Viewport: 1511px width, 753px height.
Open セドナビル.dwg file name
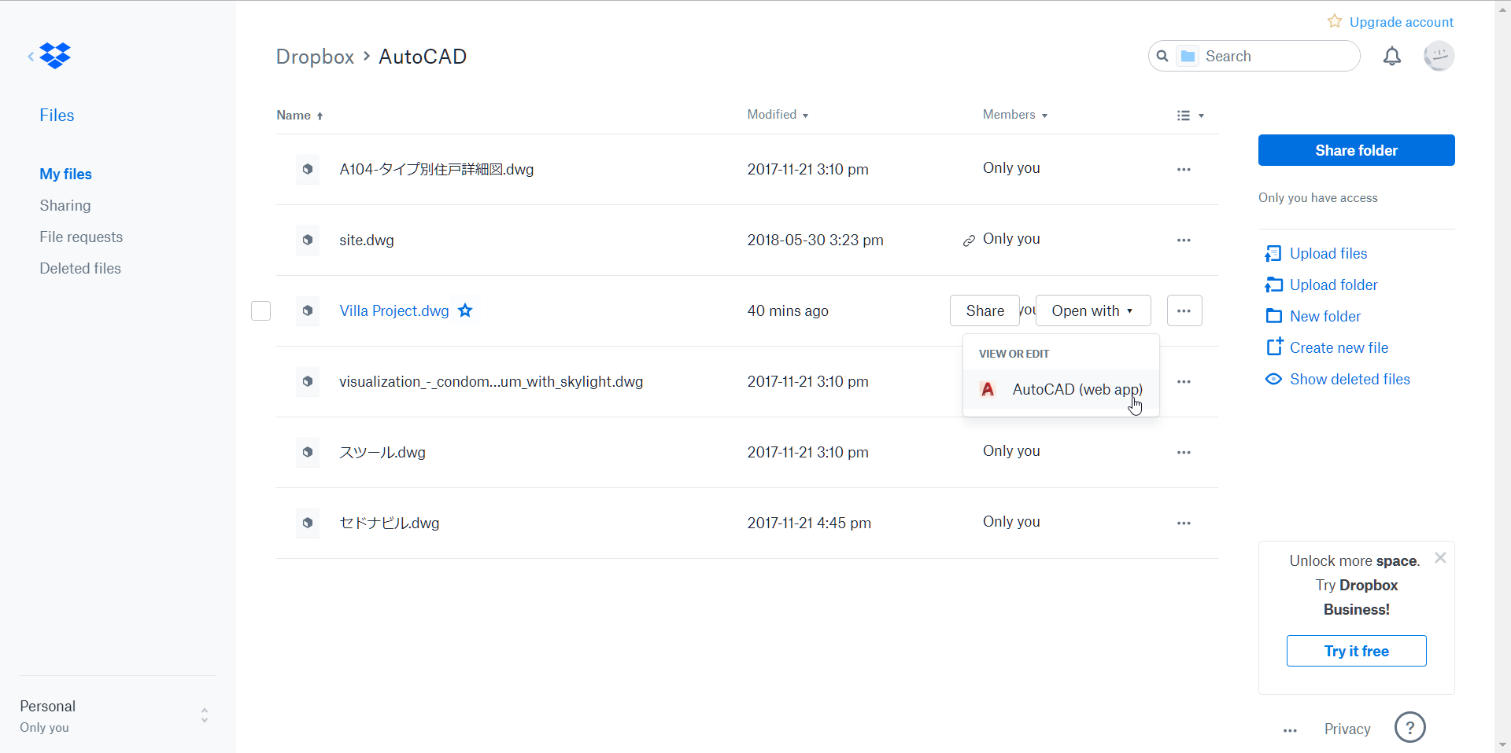389,523
